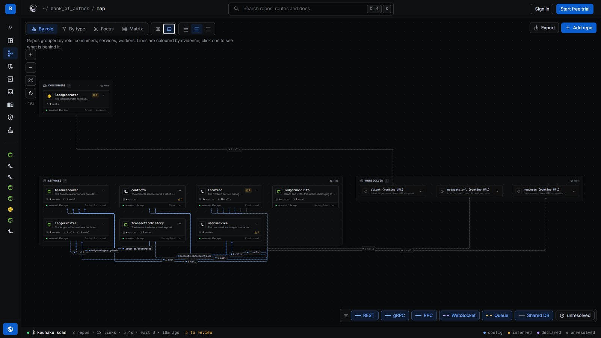Expand the contacts card chevron

click(180, 190)
